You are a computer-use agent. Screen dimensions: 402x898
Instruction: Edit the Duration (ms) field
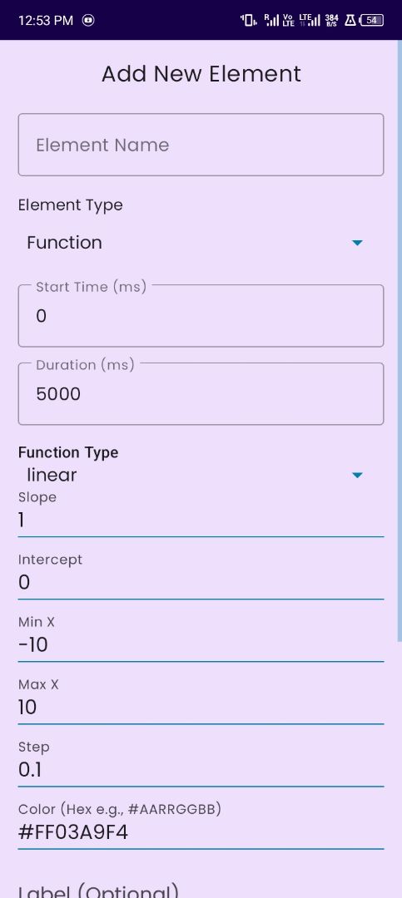coord(201,393)
